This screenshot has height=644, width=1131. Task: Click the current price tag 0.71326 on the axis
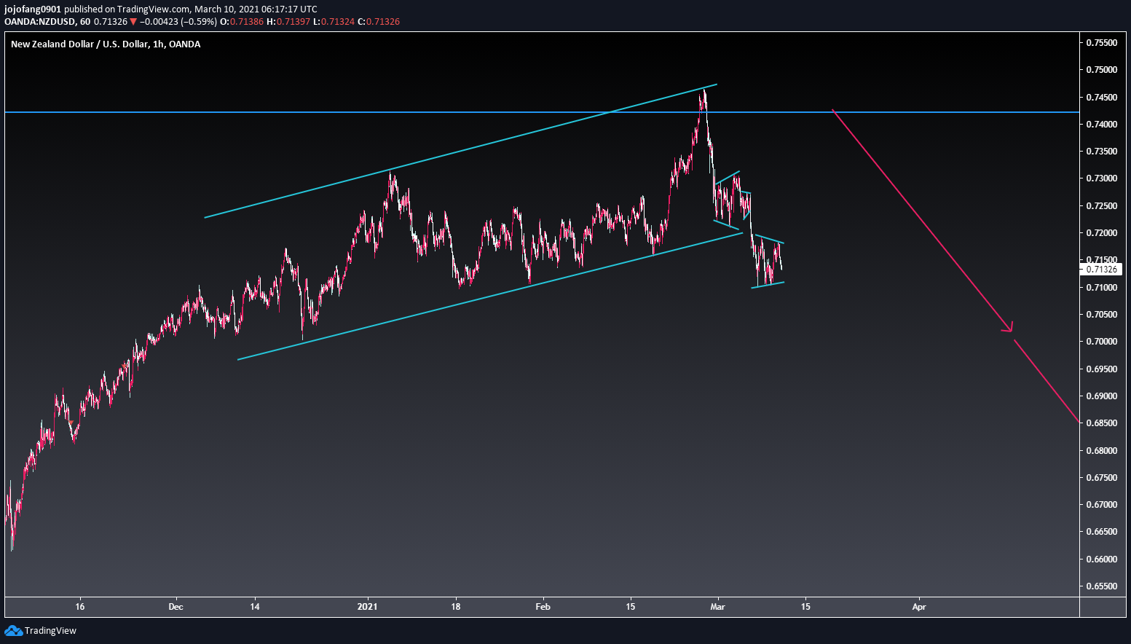pos(1101,270)
